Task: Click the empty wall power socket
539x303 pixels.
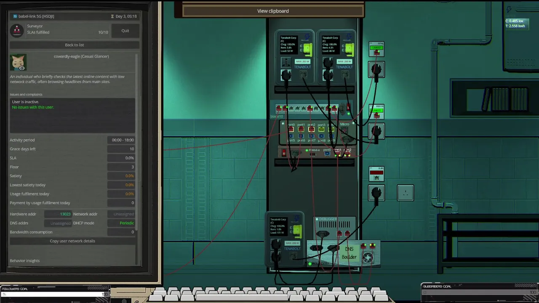Action: click(x=406, y=193)
